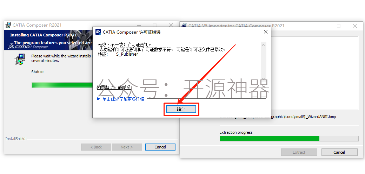
Task: Click the 3DS CATIA Composer banner logo
Action: 28,47
